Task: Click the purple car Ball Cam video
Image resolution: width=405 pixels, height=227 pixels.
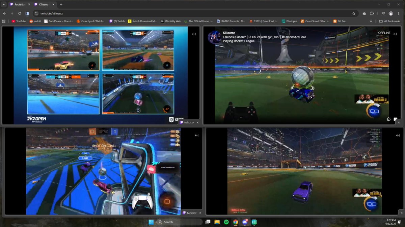Action: point(305,171)
